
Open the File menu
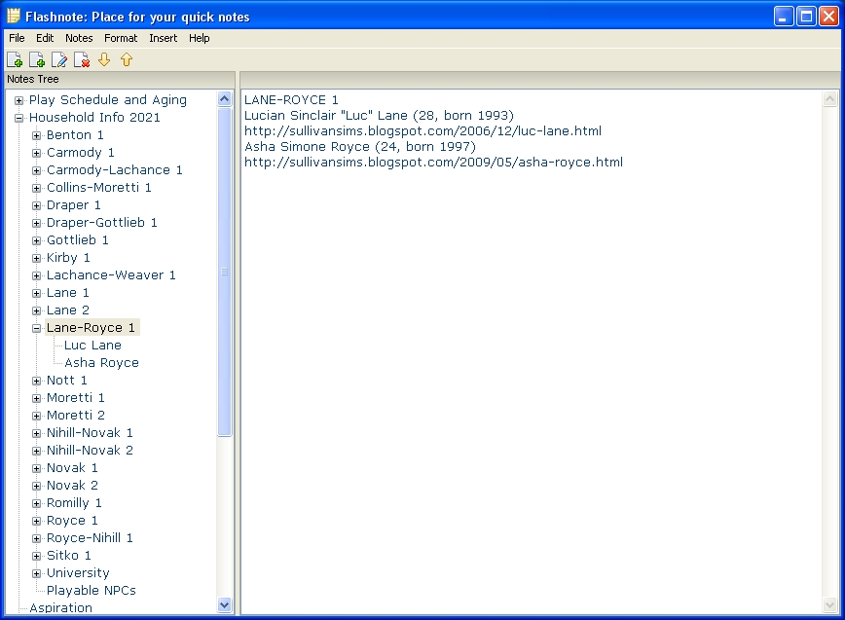(17, 38)
